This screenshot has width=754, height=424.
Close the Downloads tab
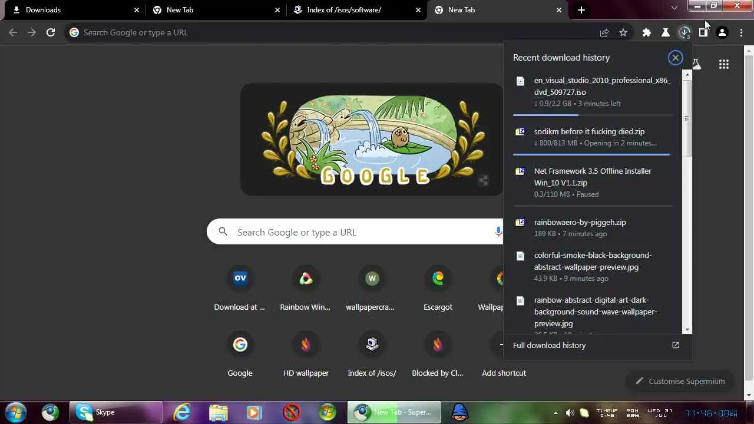(x=137, y=10)
